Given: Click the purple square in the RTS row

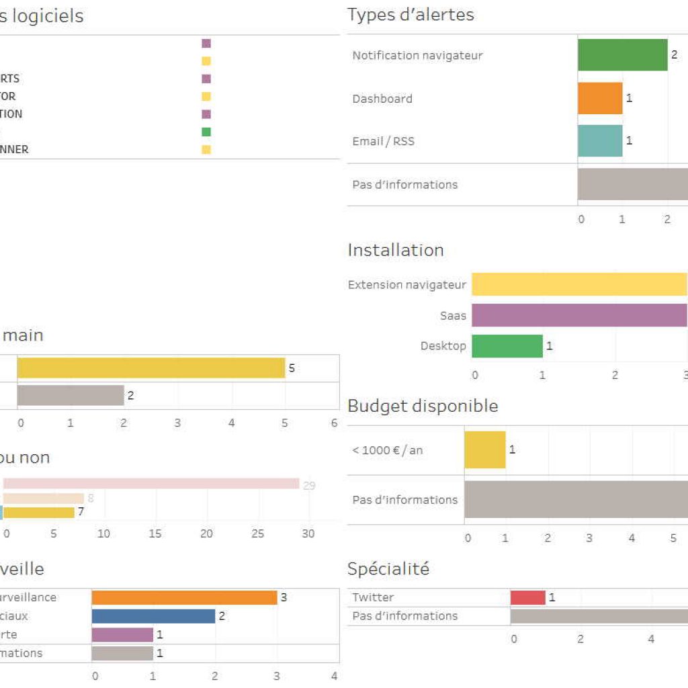Looking at the screenshot, I should point(206,79).
